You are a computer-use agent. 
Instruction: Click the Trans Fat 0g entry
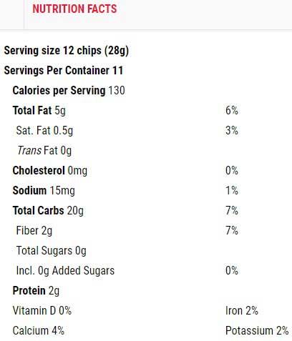tap(44, 151)
